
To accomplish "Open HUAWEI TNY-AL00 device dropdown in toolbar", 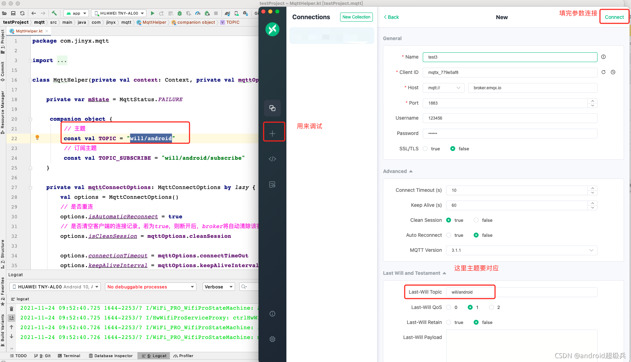I will [119, 13].
